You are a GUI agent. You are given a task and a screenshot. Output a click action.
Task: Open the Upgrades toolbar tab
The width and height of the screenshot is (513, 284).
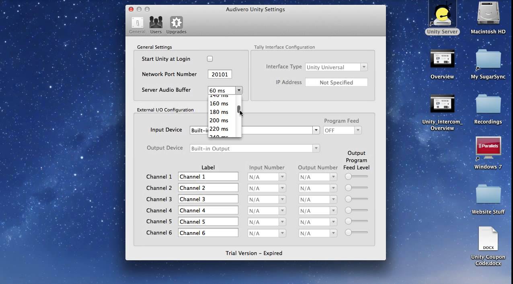coord(176,25)
